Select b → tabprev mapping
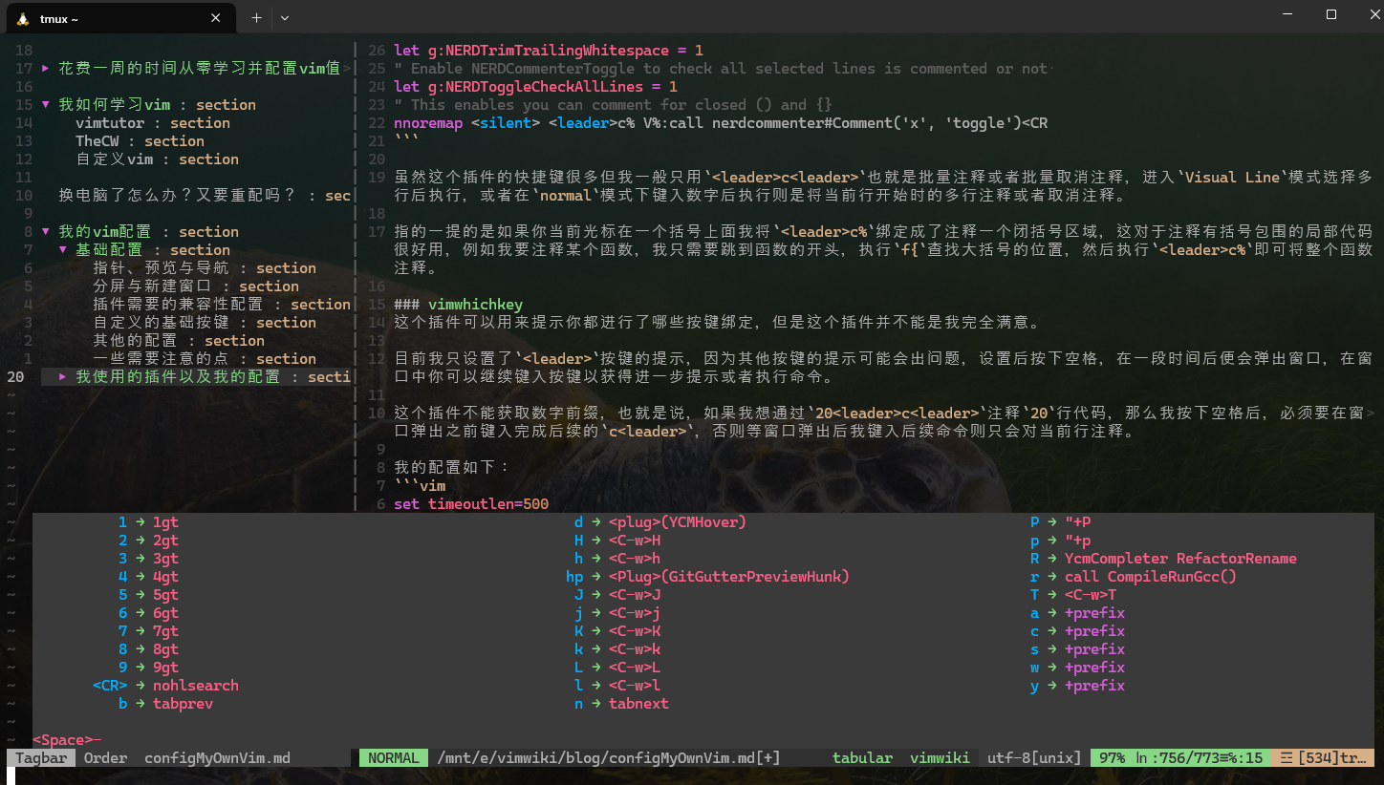The height and width of the screenshot is (785, 1384). click(165, 704)
